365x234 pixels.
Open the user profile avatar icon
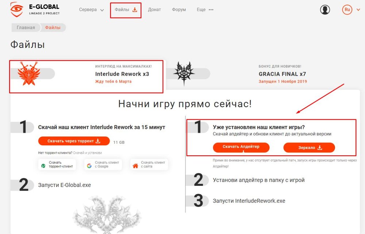point(325,10)
